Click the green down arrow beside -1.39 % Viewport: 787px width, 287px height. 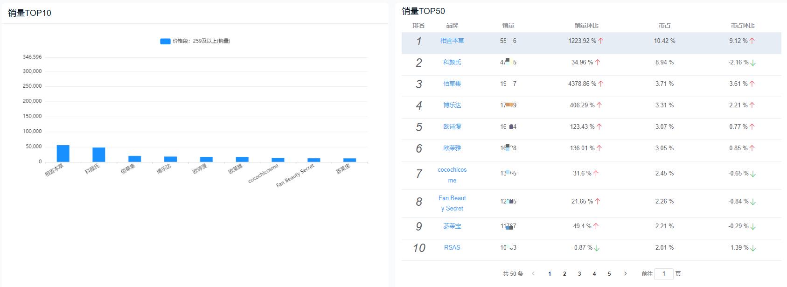(753, 248)
